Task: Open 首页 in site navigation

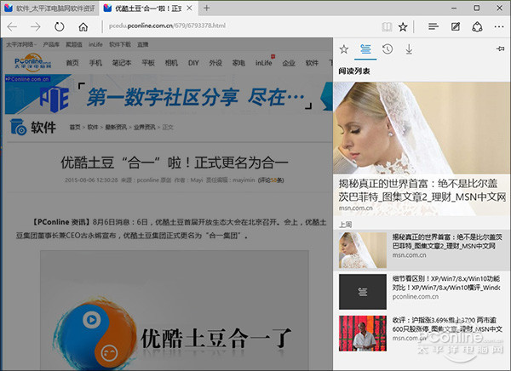Action: pos(72,63)
